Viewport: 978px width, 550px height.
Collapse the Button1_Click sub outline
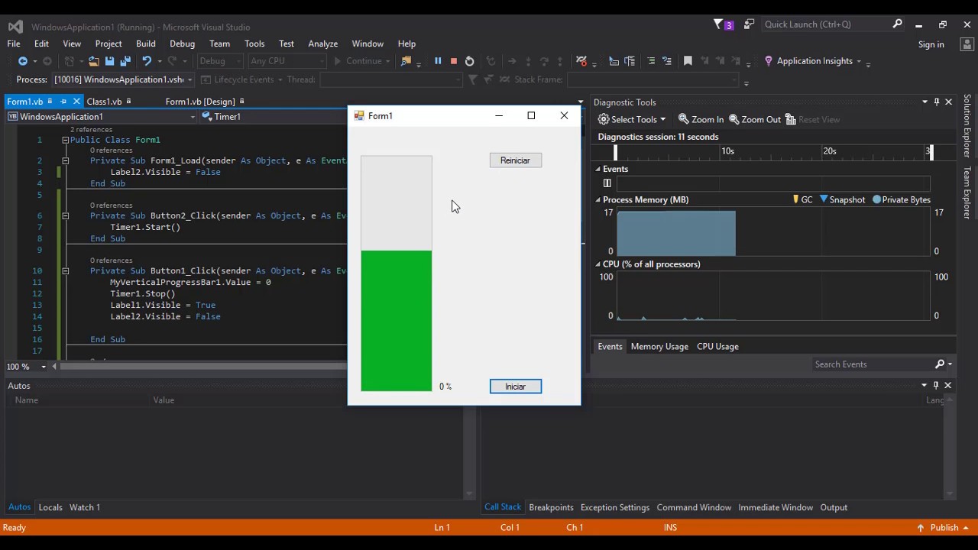point(65,270)
